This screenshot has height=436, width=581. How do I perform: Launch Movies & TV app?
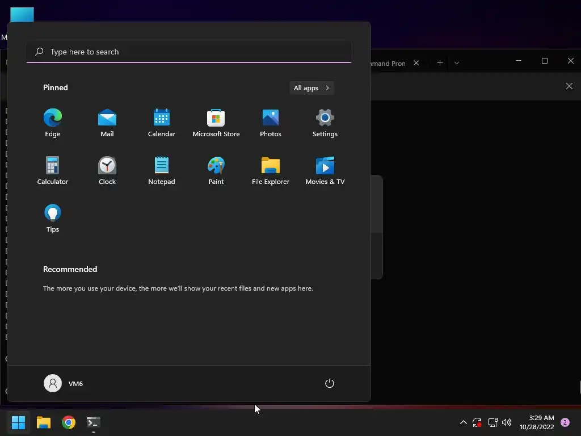pyautogui.click(x=325, y=170)
